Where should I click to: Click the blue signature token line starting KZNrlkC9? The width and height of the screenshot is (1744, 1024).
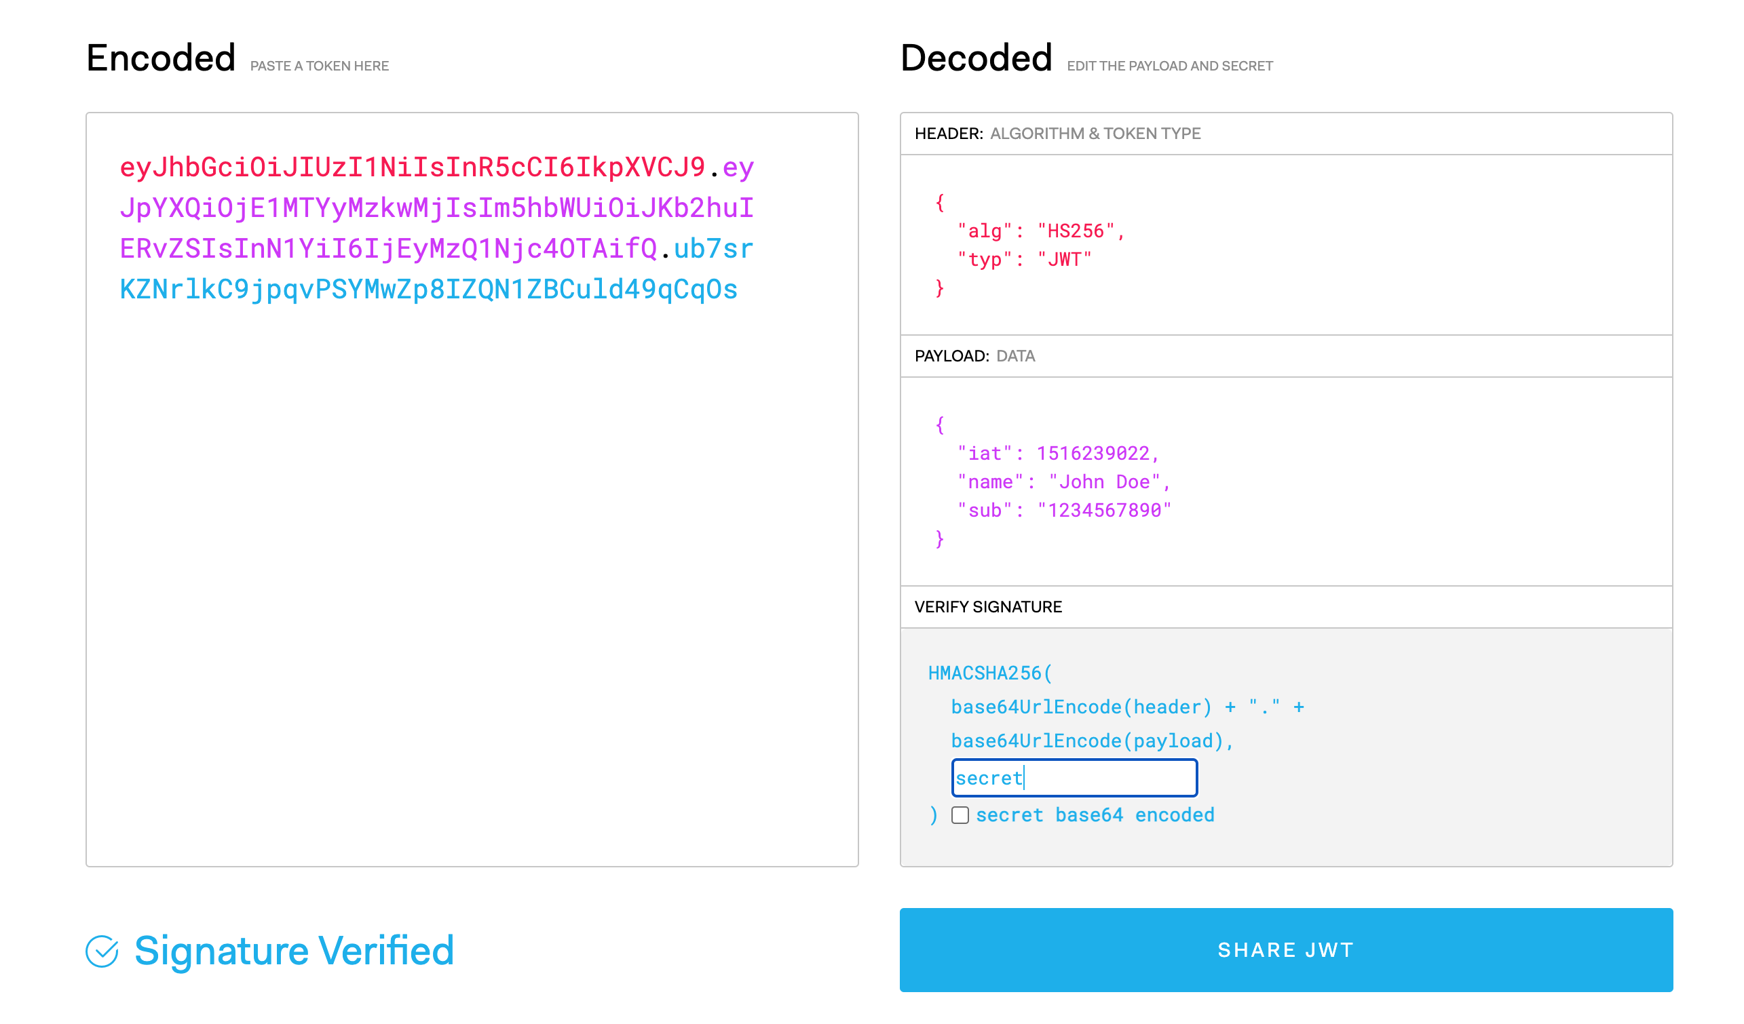coord(429,290)
